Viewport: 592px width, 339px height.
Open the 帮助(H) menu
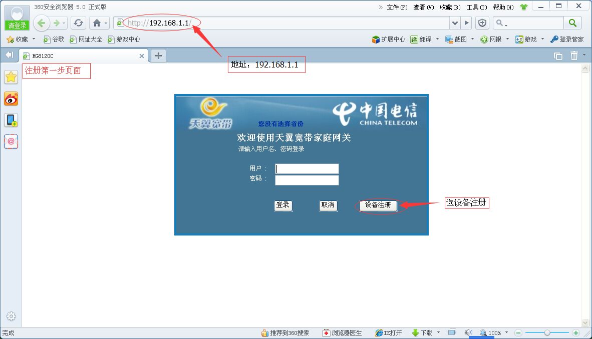(x=503, y=7)
